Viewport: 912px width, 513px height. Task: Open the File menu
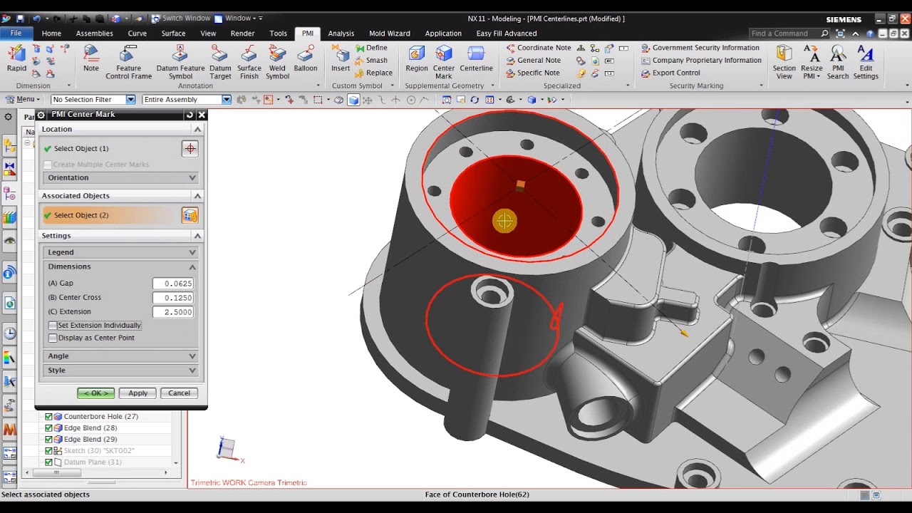click(x=16, y=33)
